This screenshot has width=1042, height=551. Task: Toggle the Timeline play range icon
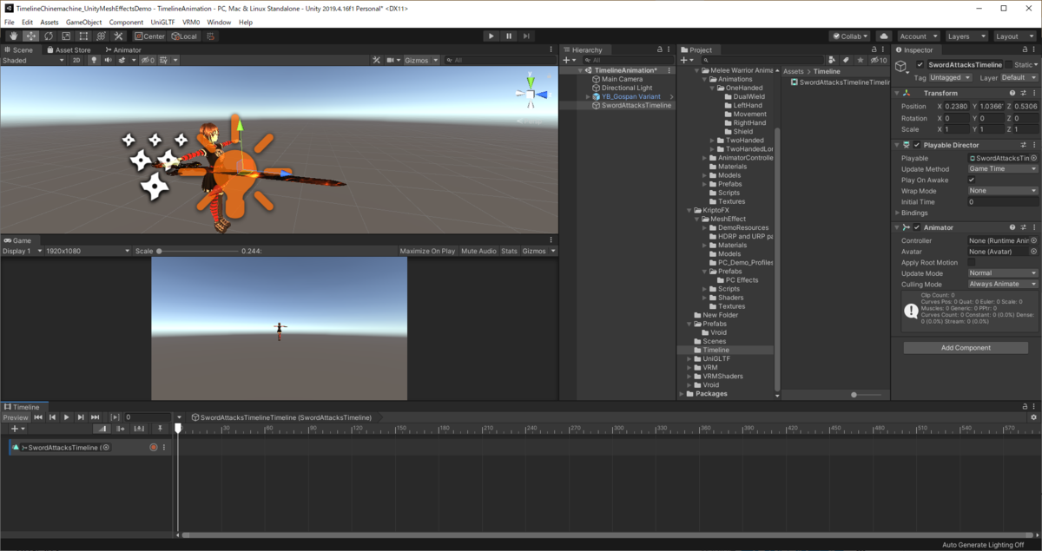coord(115,417)
